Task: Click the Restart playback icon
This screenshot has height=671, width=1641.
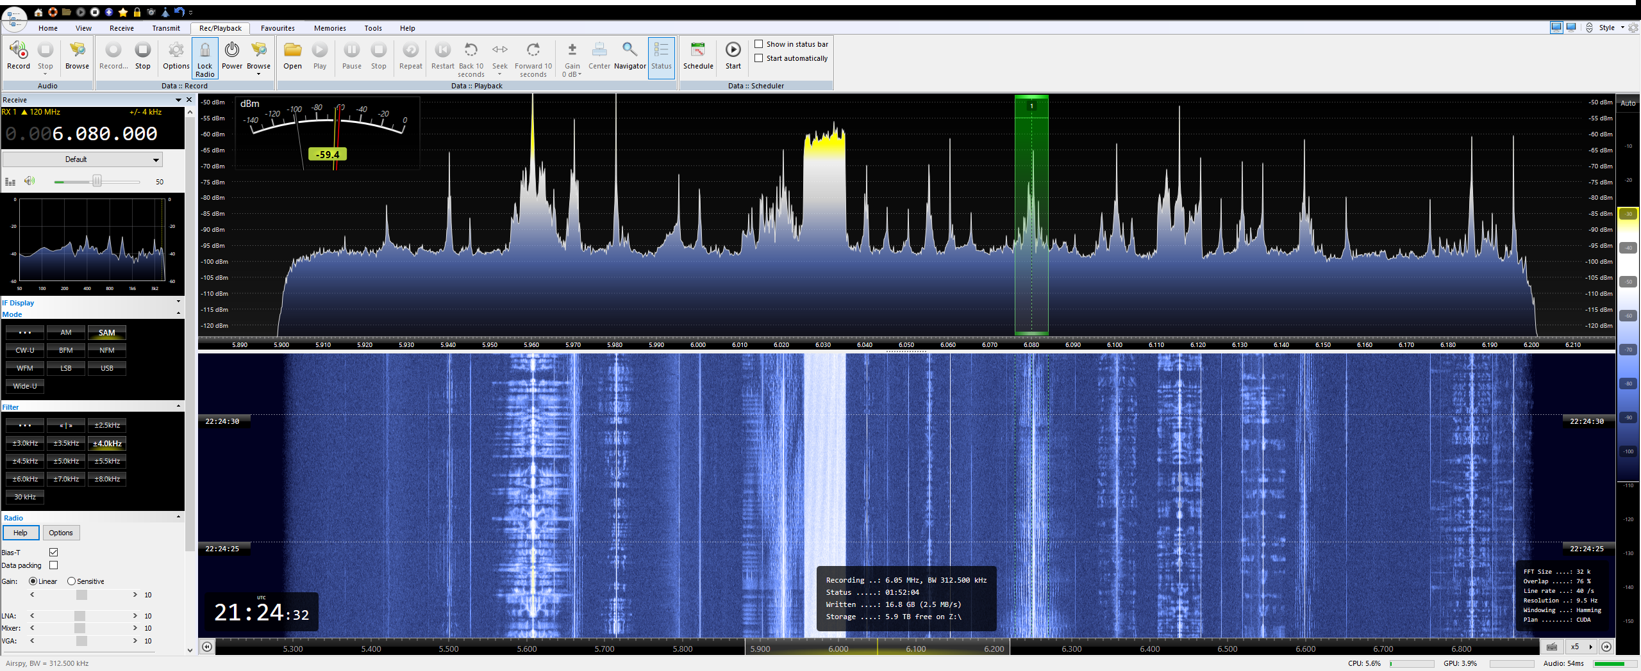Action: click(x=442, y=50)
